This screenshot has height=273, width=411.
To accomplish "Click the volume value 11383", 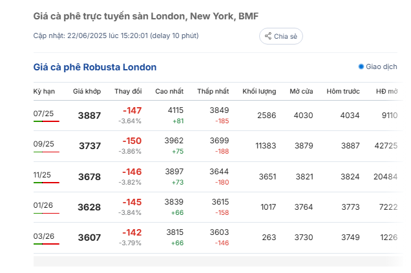I will click(x=266, y=145).
